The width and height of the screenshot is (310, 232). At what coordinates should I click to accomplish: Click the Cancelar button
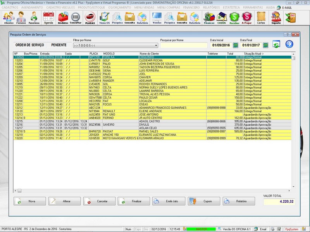click(x=99, y=201)
